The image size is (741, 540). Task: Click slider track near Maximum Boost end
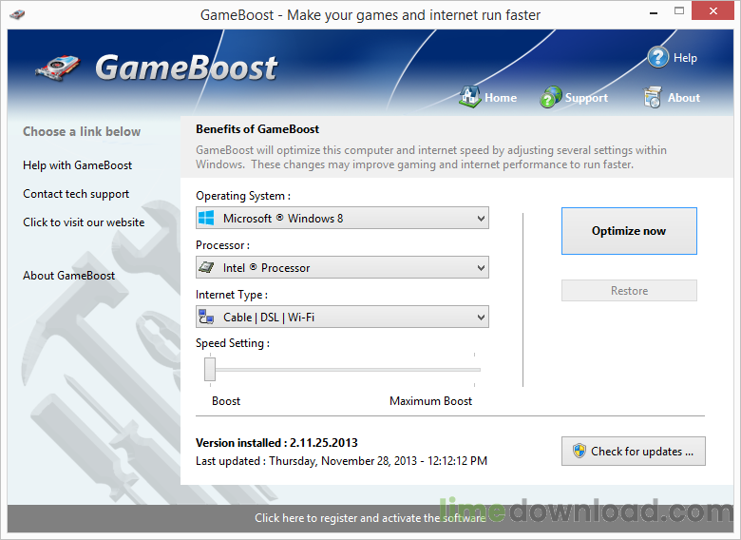474,370
